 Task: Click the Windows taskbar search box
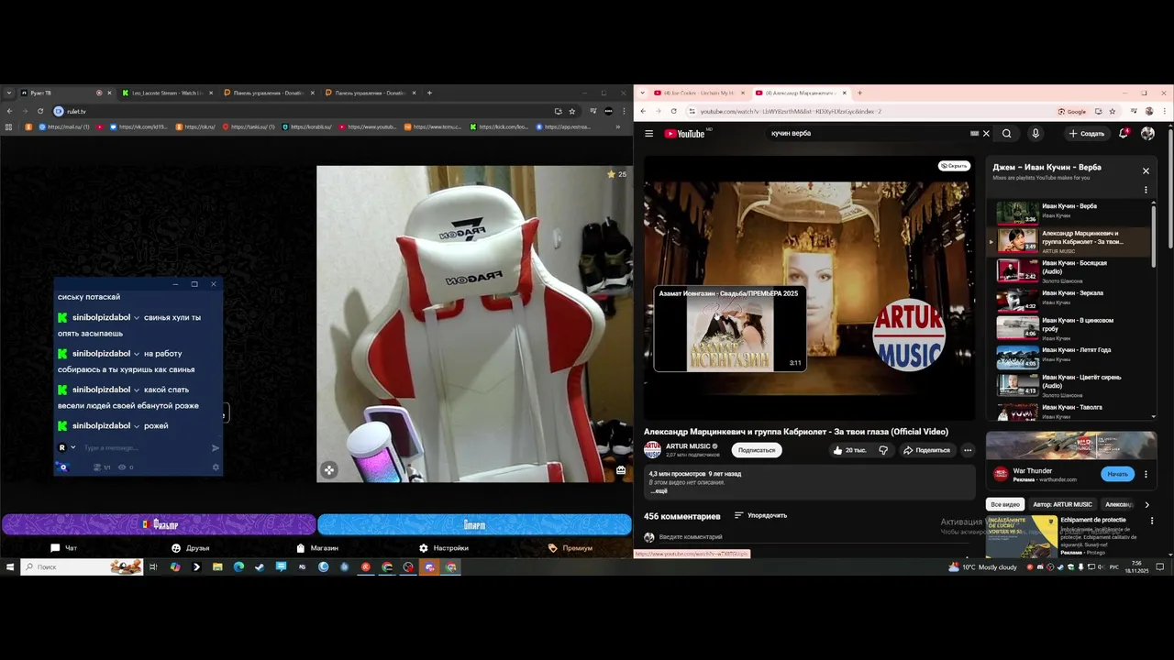click(x=83, y=567)
